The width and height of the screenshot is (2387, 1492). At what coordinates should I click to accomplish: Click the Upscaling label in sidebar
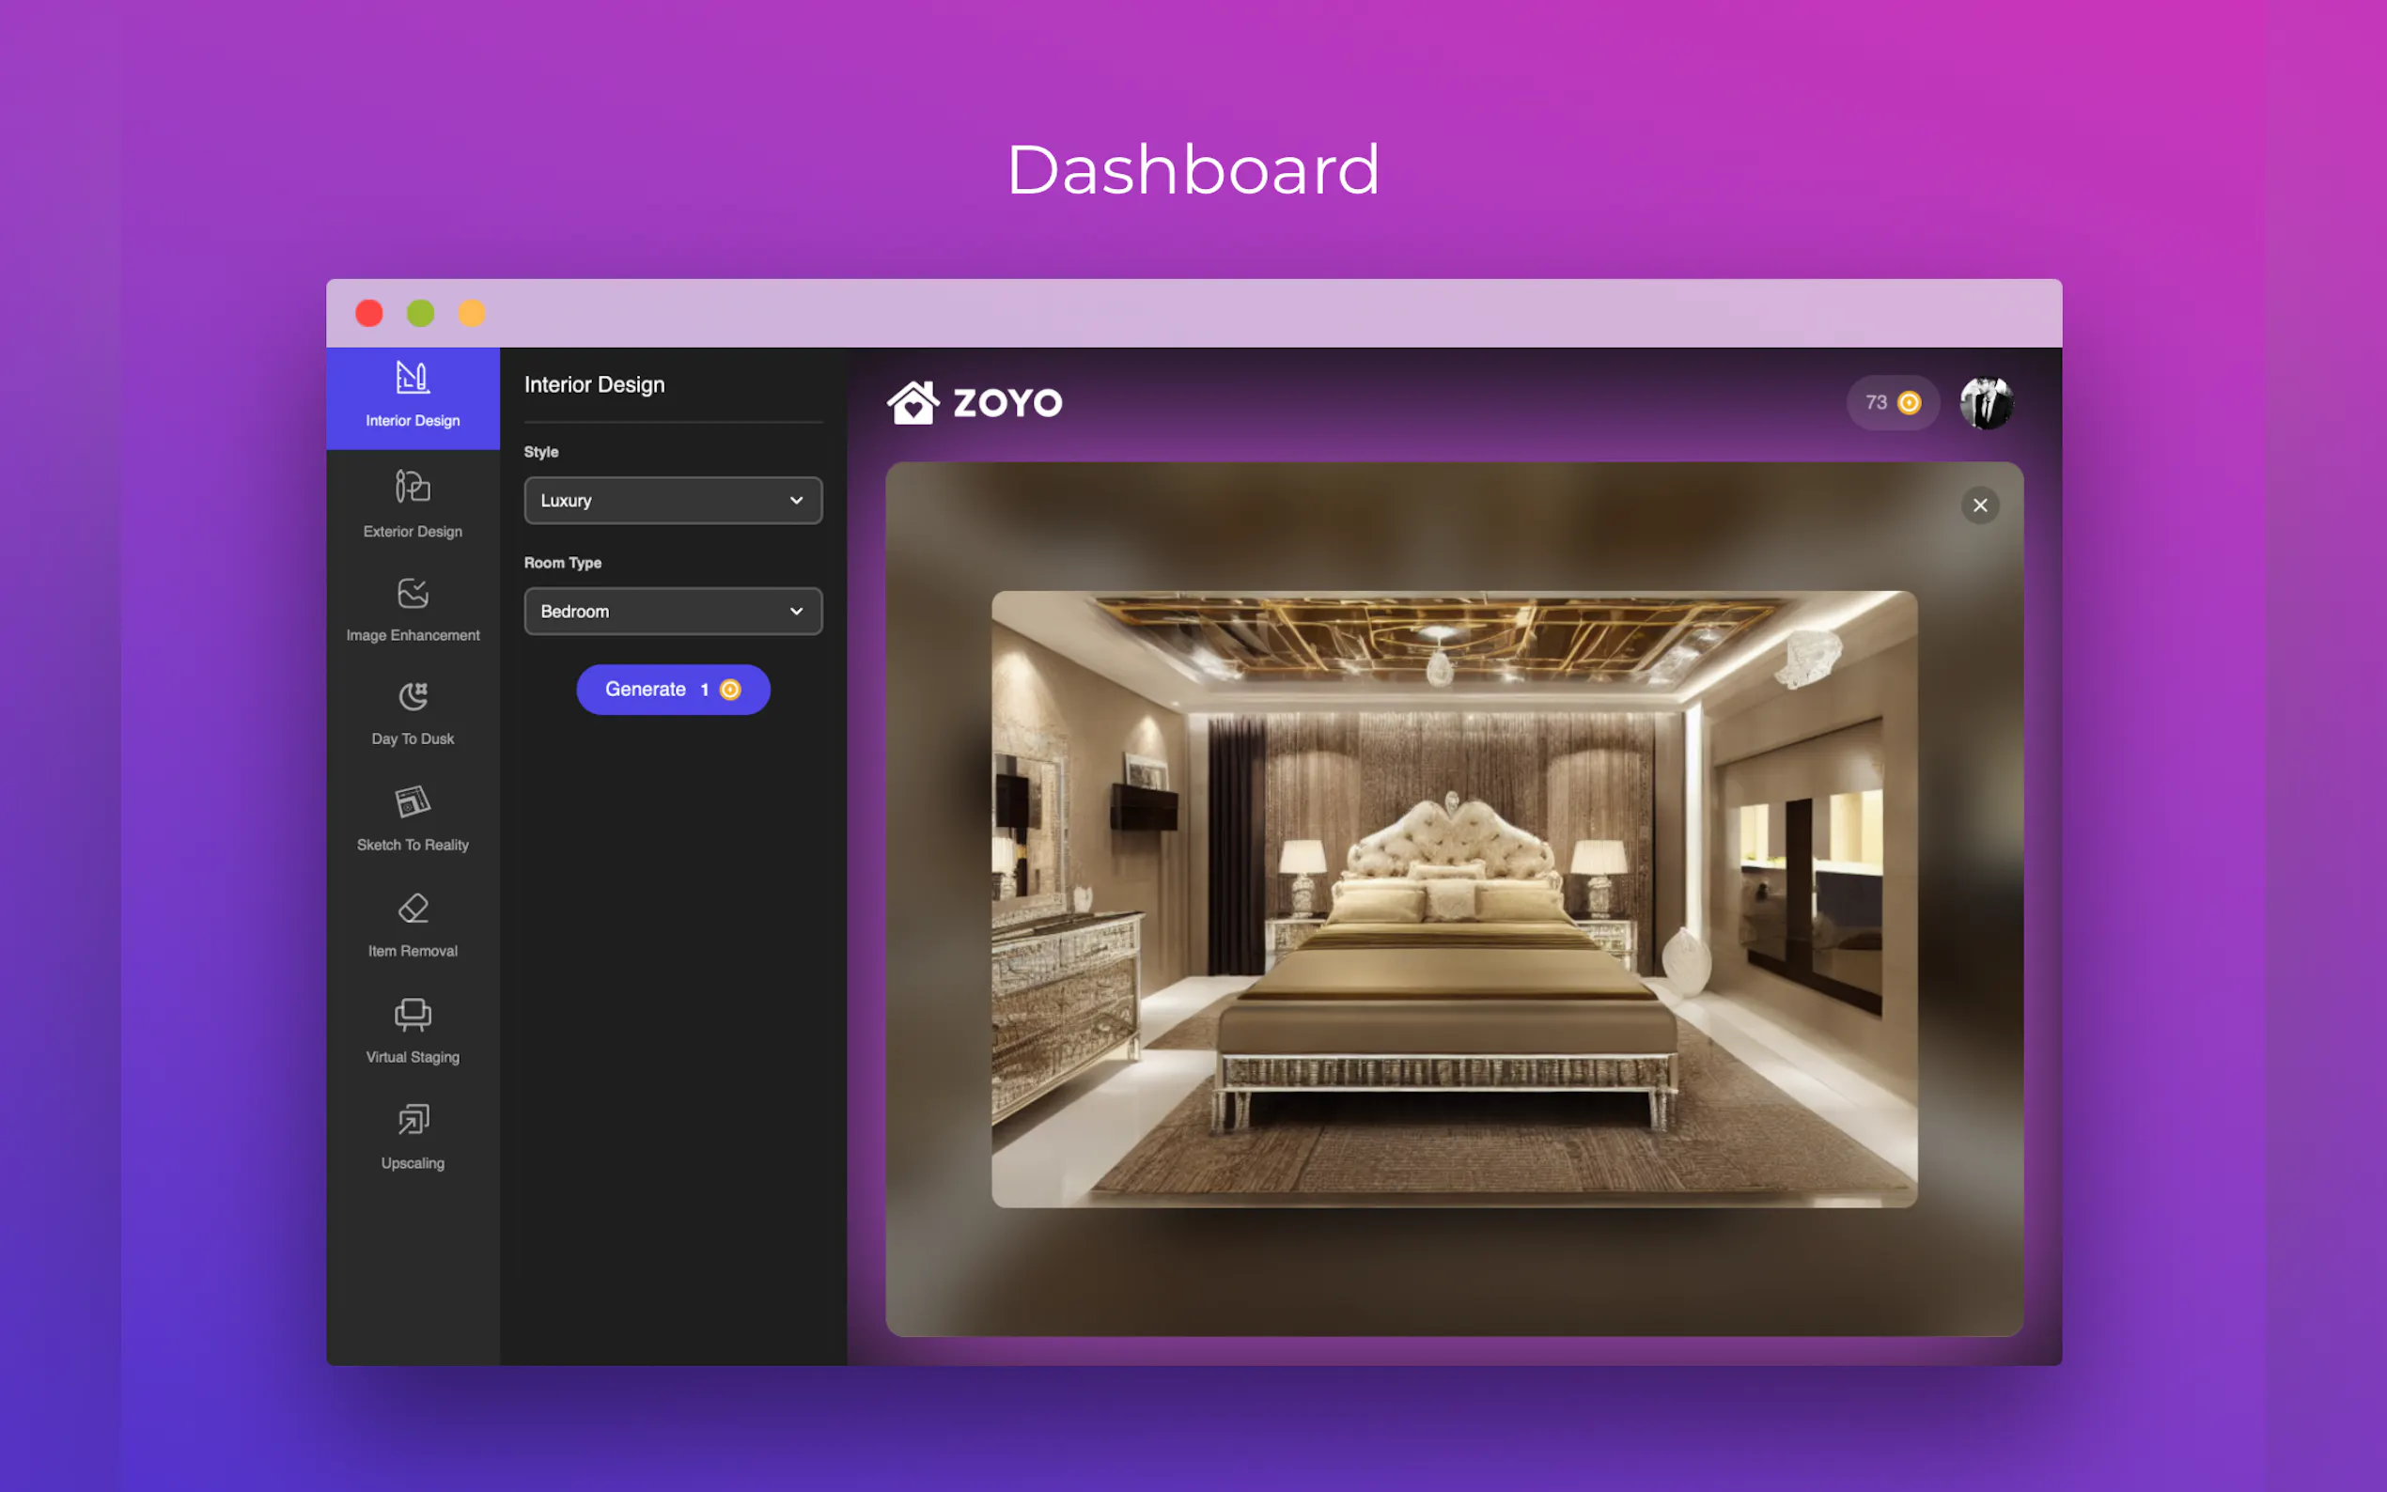(413, 1162)
